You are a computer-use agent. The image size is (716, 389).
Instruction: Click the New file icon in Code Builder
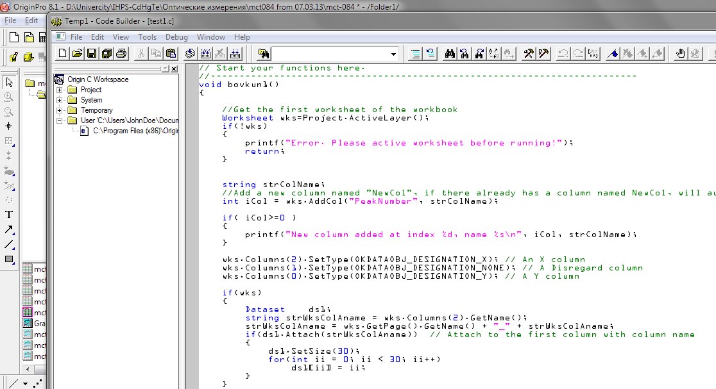click(63, 53)
